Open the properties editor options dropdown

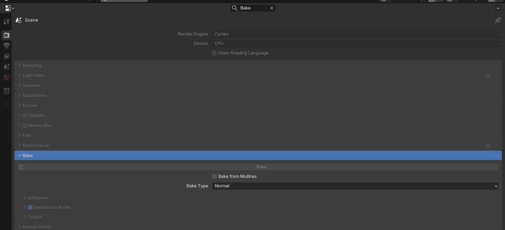(498, 8)
